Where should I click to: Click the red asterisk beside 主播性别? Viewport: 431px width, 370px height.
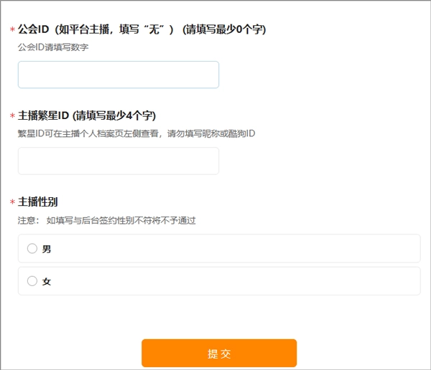coord(12,203)
